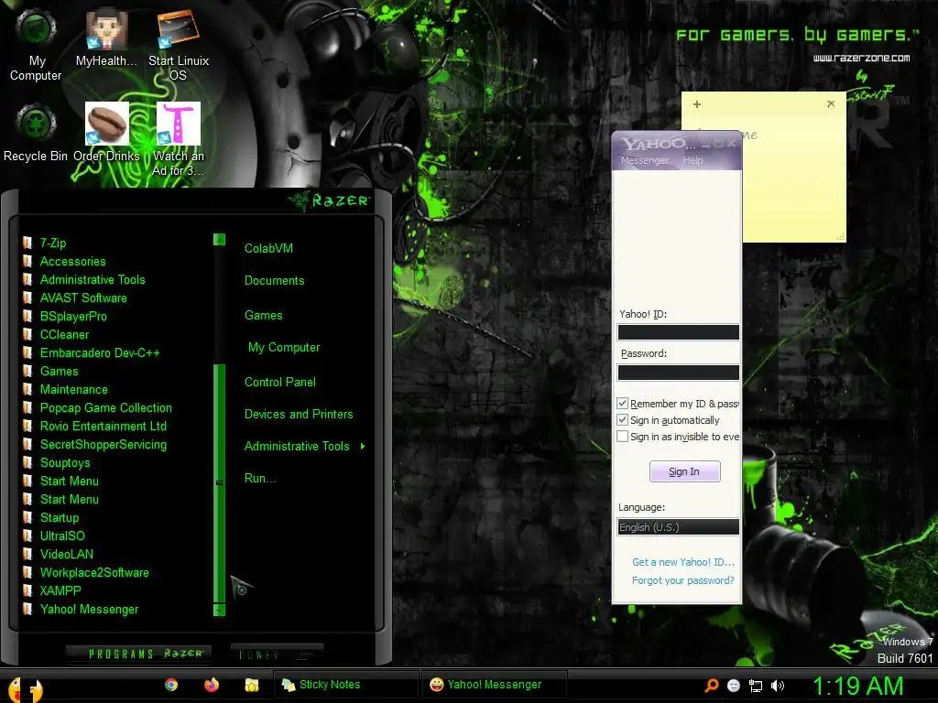Open Games in the right start menu column
This screenshot has height=703, width=938.
coord(263,315)
